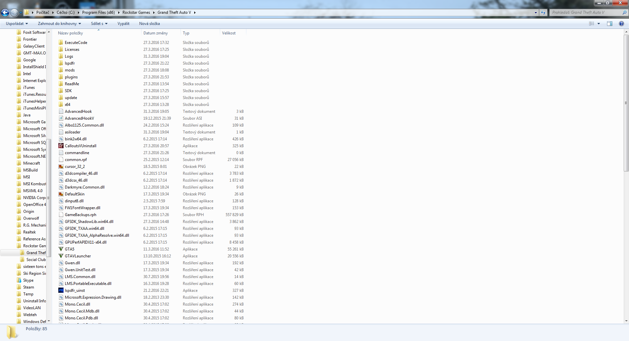The width and height of the screenshot is (629, 341).
Task: Select the GFSDK_ShadowLib.win64.dll file name
Action: coord(89,222)
